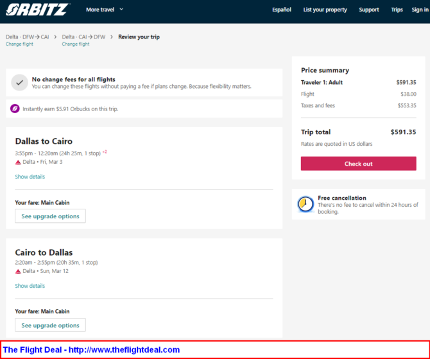Click the +2 day arrival indicator
The height and width of the screenshot is (359, 430).
(x=105, y=152)
